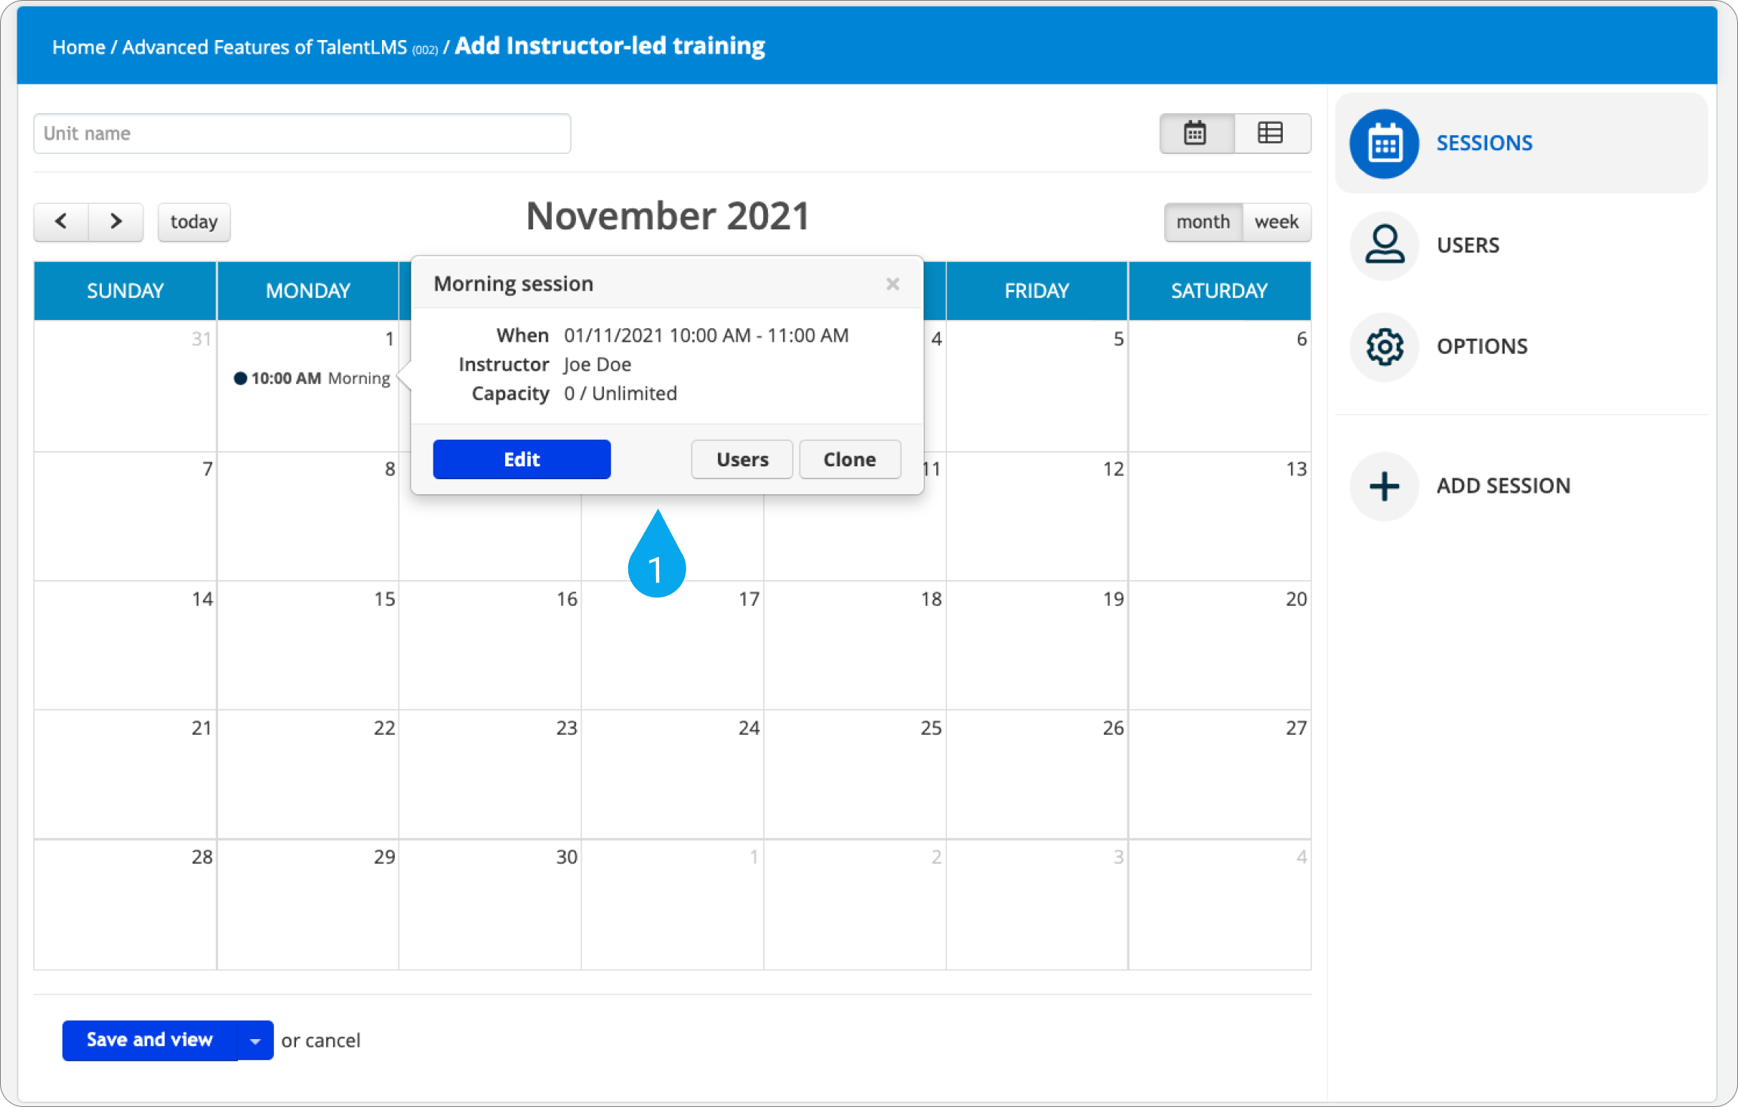
Task: Click Clone button for Morning session
Action: pyautogui.click(x=850, y=460)
